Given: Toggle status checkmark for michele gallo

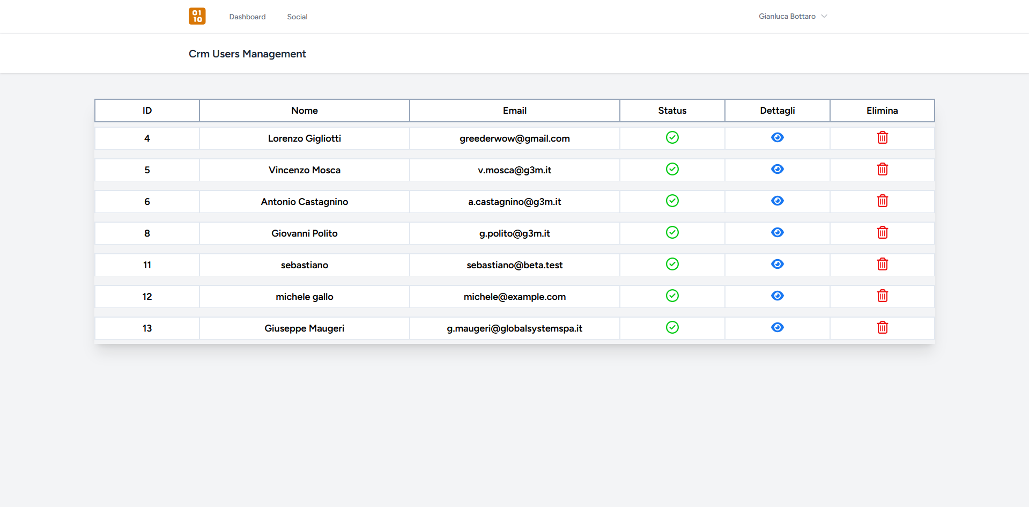Looking at the screenshot, I should click(672, 296).
